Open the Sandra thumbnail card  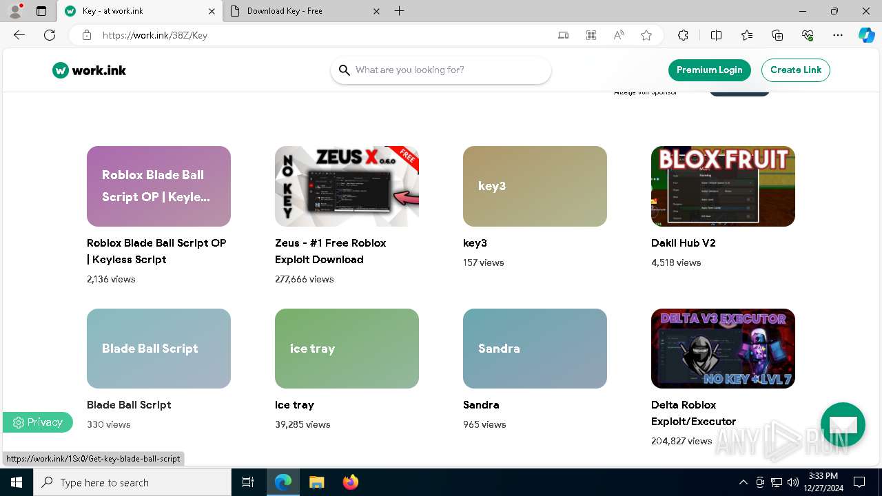[x=535, y=349]
